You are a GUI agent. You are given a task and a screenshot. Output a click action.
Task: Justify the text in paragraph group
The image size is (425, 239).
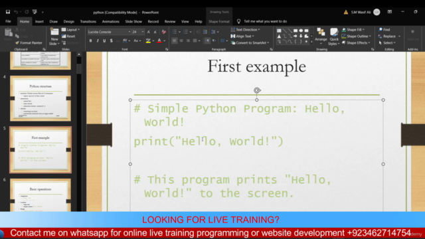point(195,40)
